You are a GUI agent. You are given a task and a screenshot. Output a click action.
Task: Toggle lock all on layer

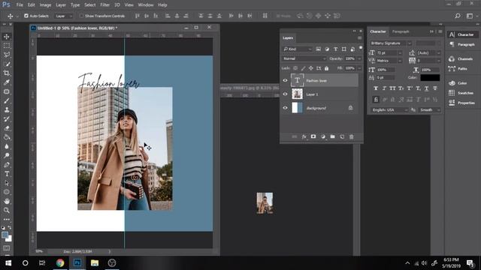point(327,68)
